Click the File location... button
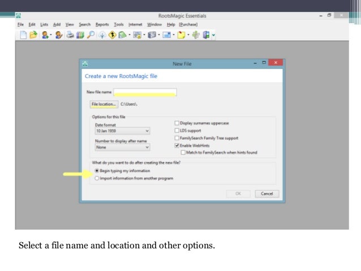 tap(104, 104)
